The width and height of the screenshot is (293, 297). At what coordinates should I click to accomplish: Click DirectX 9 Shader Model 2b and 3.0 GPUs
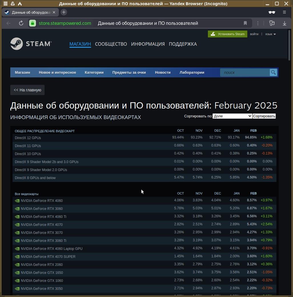pyautogui.click(x=47, y=162)
